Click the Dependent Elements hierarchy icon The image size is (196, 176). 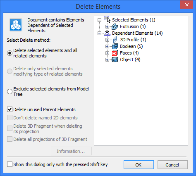pyautogui.click(x=107, y=33)
